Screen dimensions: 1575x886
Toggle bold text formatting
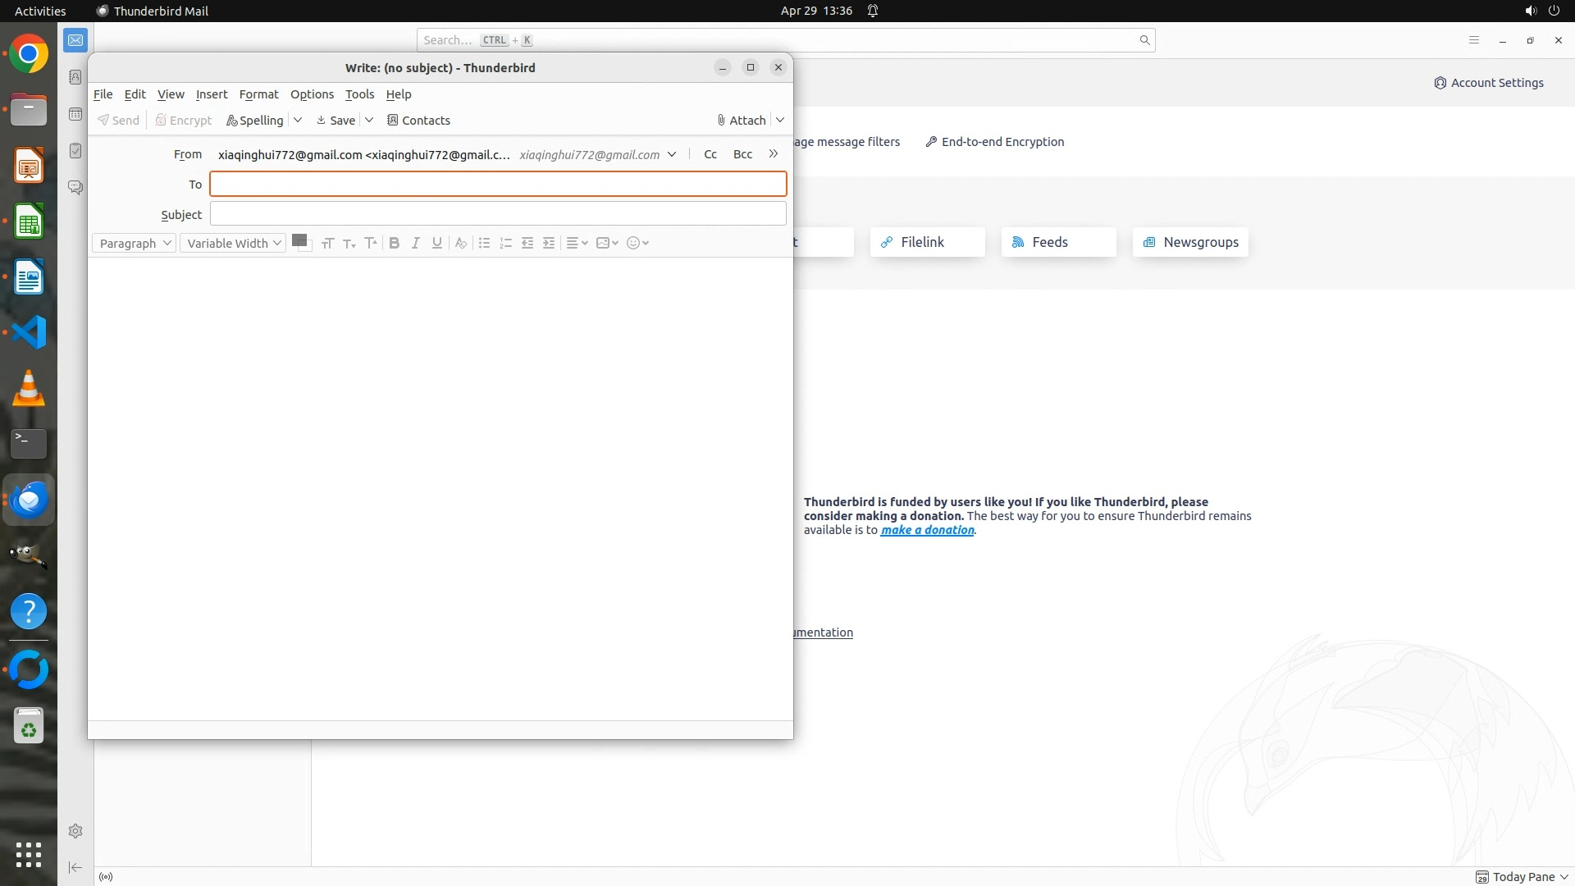pos(394,243)
